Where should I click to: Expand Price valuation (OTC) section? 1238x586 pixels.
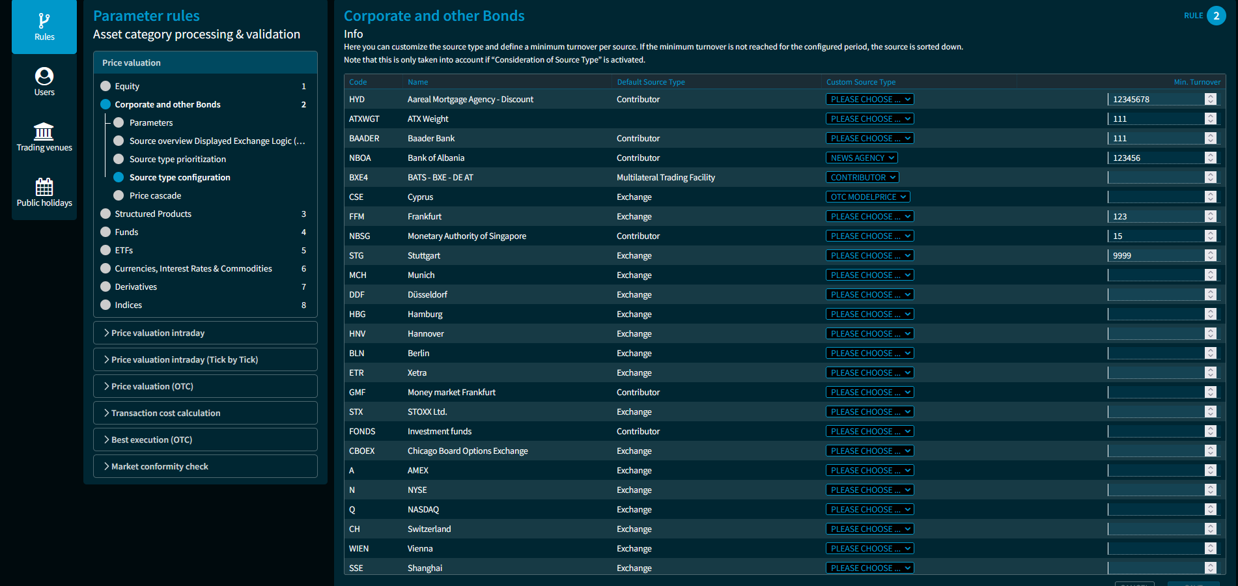coord(205,386)
